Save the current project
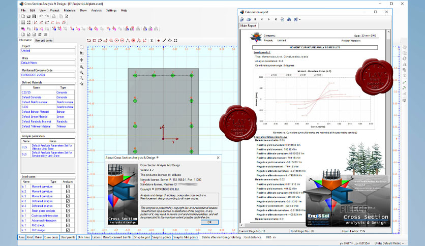425x246 pixels. click(34, 16)
